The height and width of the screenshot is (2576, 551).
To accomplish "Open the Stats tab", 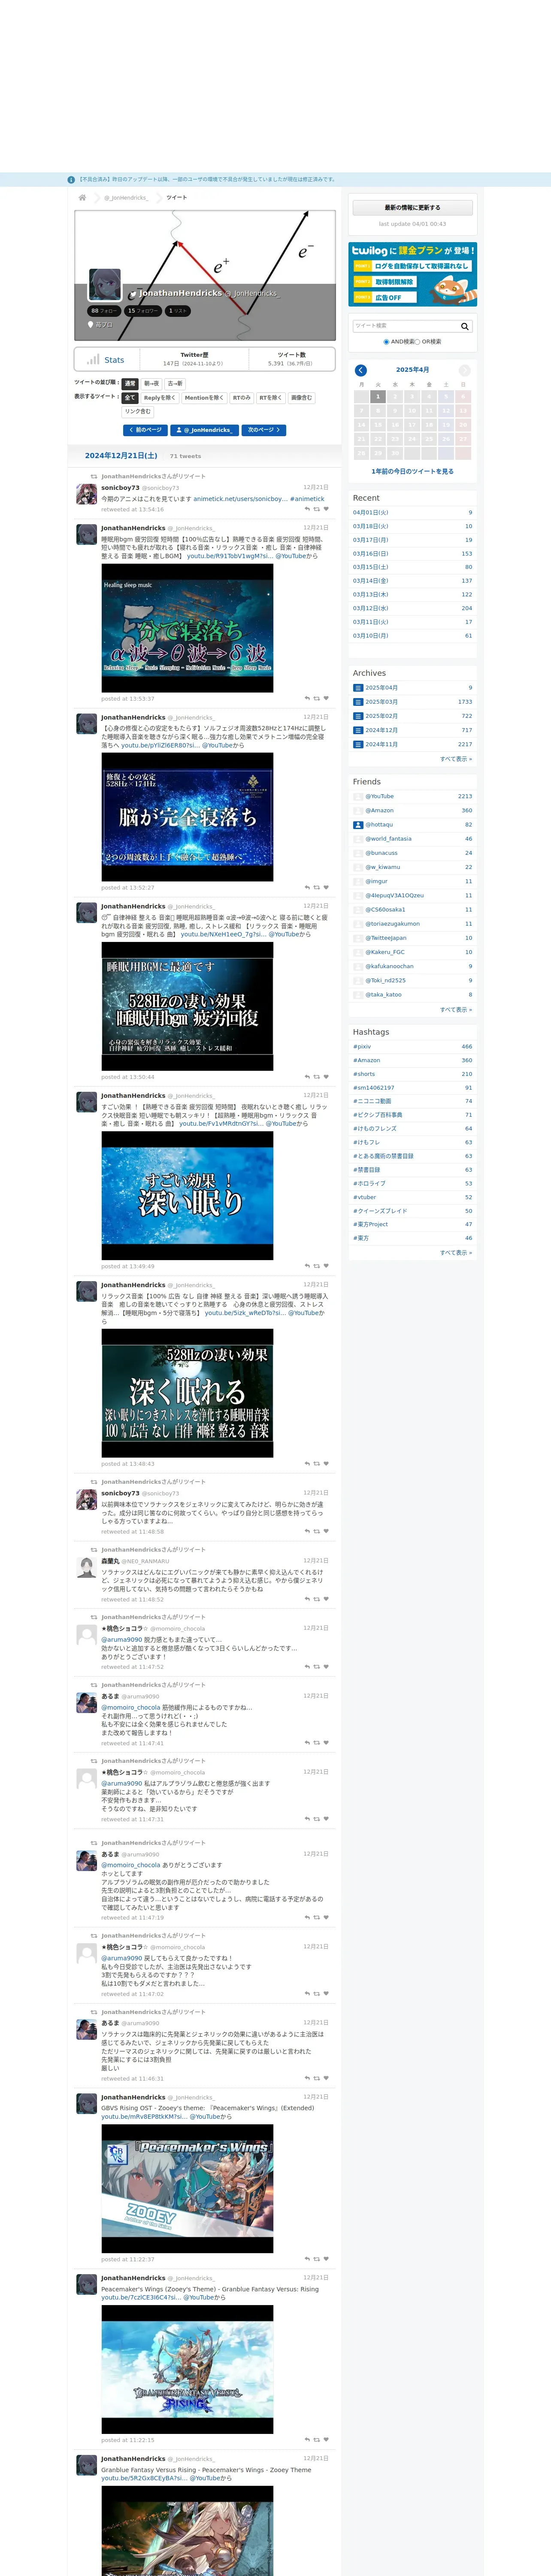I will [x=107, y=360].
